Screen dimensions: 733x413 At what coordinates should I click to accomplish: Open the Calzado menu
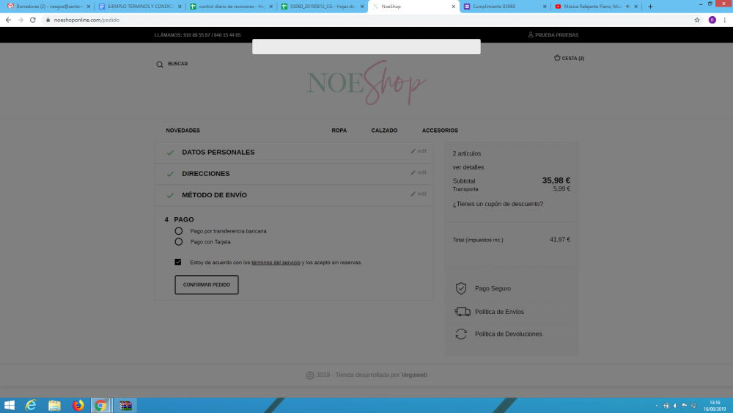tap(384, 131)
